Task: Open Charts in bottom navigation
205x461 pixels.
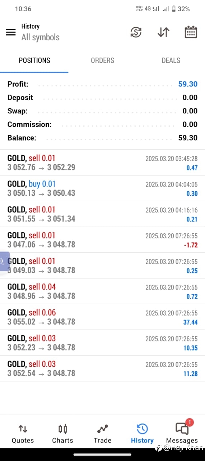Action: [62, 434]
